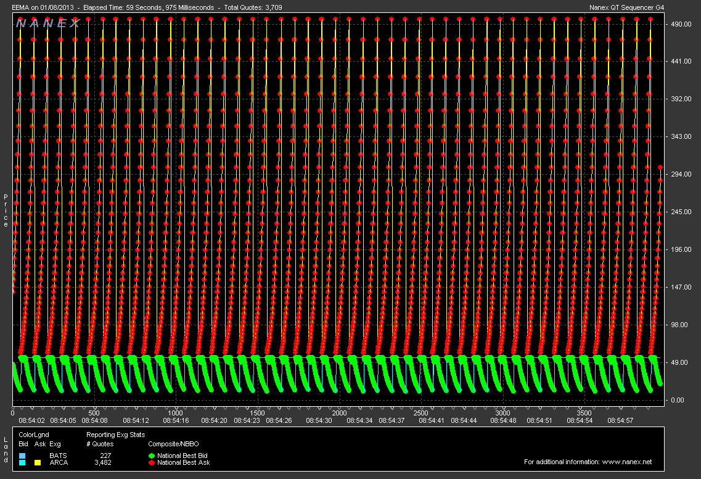
Task: Select the 08:54:57 timestamp label
Action: coord(620,420)
